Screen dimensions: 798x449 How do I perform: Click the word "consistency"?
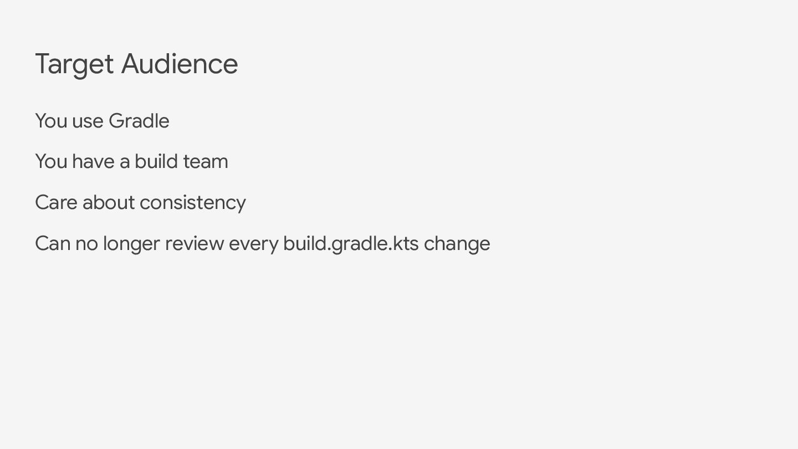coord(193,203)
